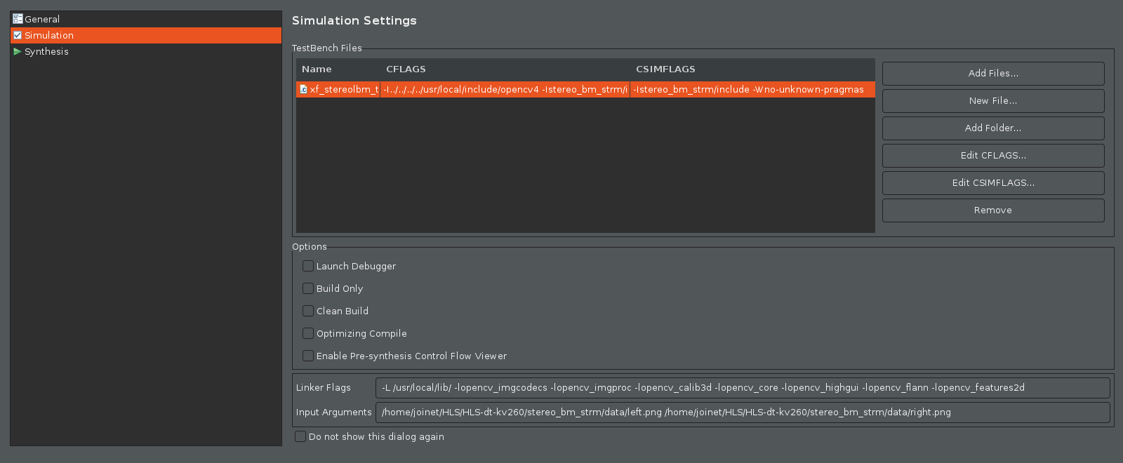The width and height of the screenshot is (1123, 463).
Task: Click into the Linker Flags field
Action: coord(743,388)
